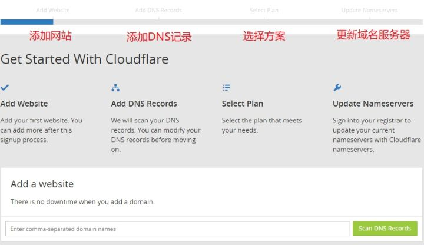Screen dimensions: 424x245
Task: Select the Update Nameservers step tab
Action: [370, 11]
